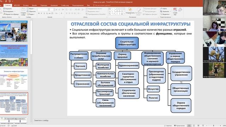Click the font color A button

[61, 13]
